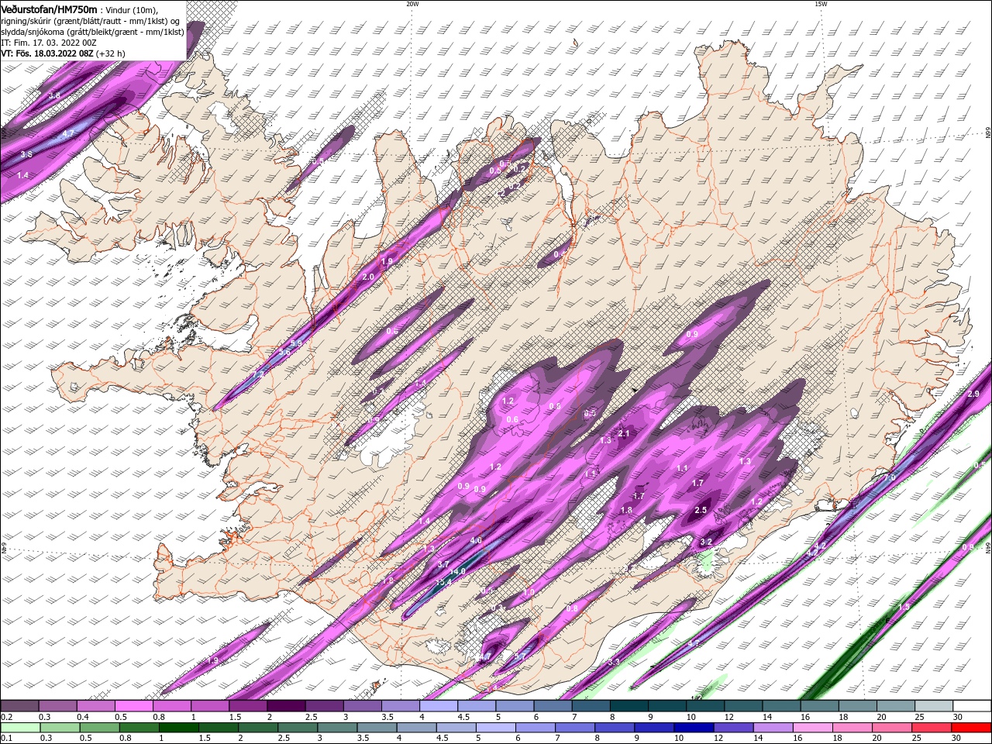Select top legend swatch between 1 and 1.5

point(210,706)
